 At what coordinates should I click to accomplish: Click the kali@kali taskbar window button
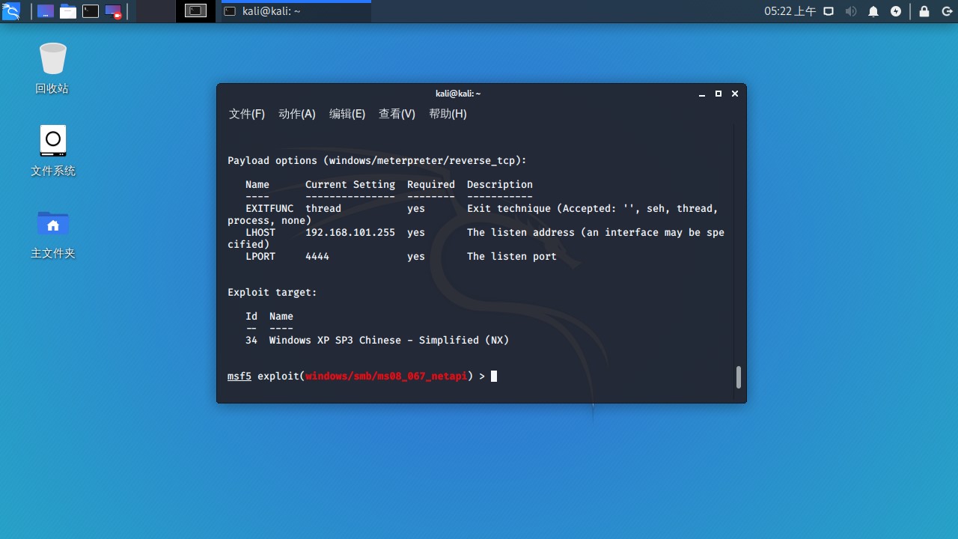[x=296, y=11]
